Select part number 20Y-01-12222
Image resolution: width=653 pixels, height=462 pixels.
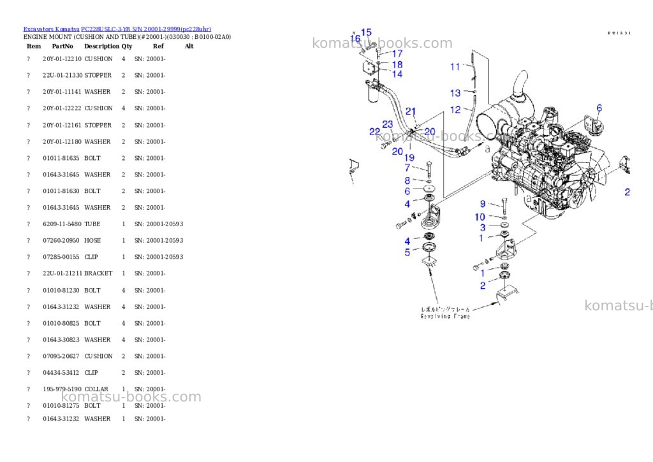coord(62,108)
